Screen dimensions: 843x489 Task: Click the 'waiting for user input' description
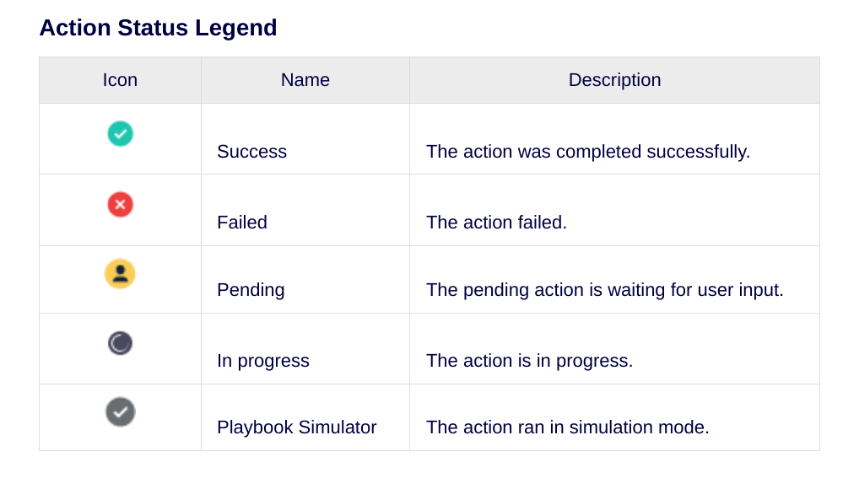pos(605,290)
